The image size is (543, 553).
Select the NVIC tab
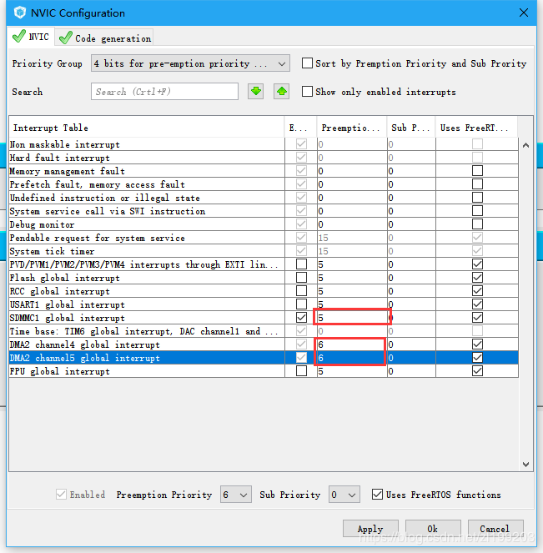[31, 37]
